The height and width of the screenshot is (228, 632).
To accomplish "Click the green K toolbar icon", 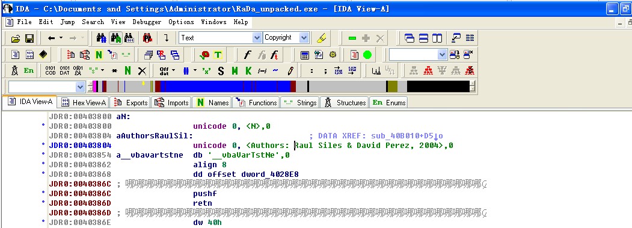I will [248, 71].
